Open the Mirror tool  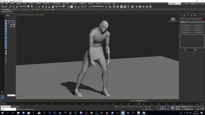107,6
